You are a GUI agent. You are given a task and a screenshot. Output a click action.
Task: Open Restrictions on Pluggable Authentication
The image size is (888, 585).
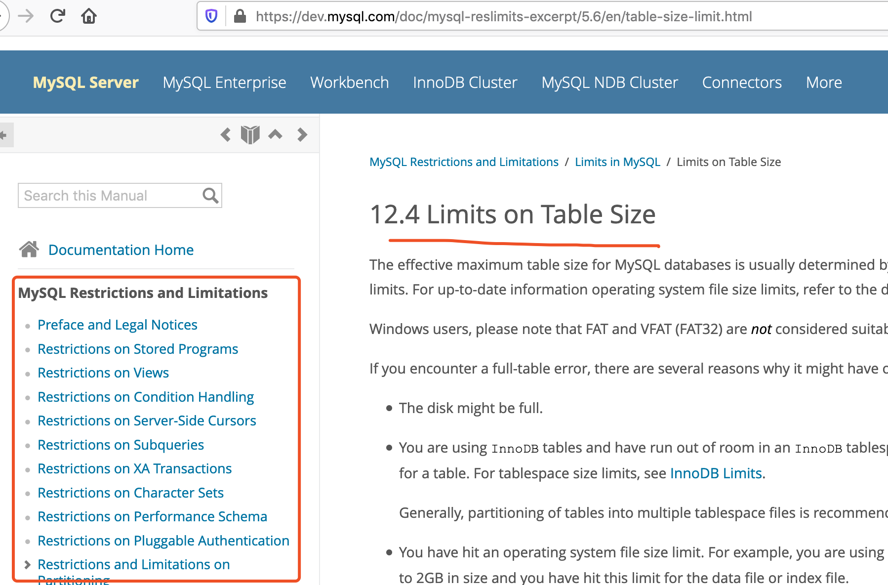click(x=163, y=541)
